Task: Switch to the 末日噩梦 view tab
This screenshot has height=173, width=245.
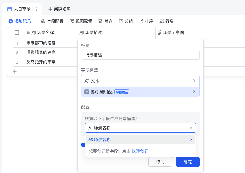Action: 22,9
